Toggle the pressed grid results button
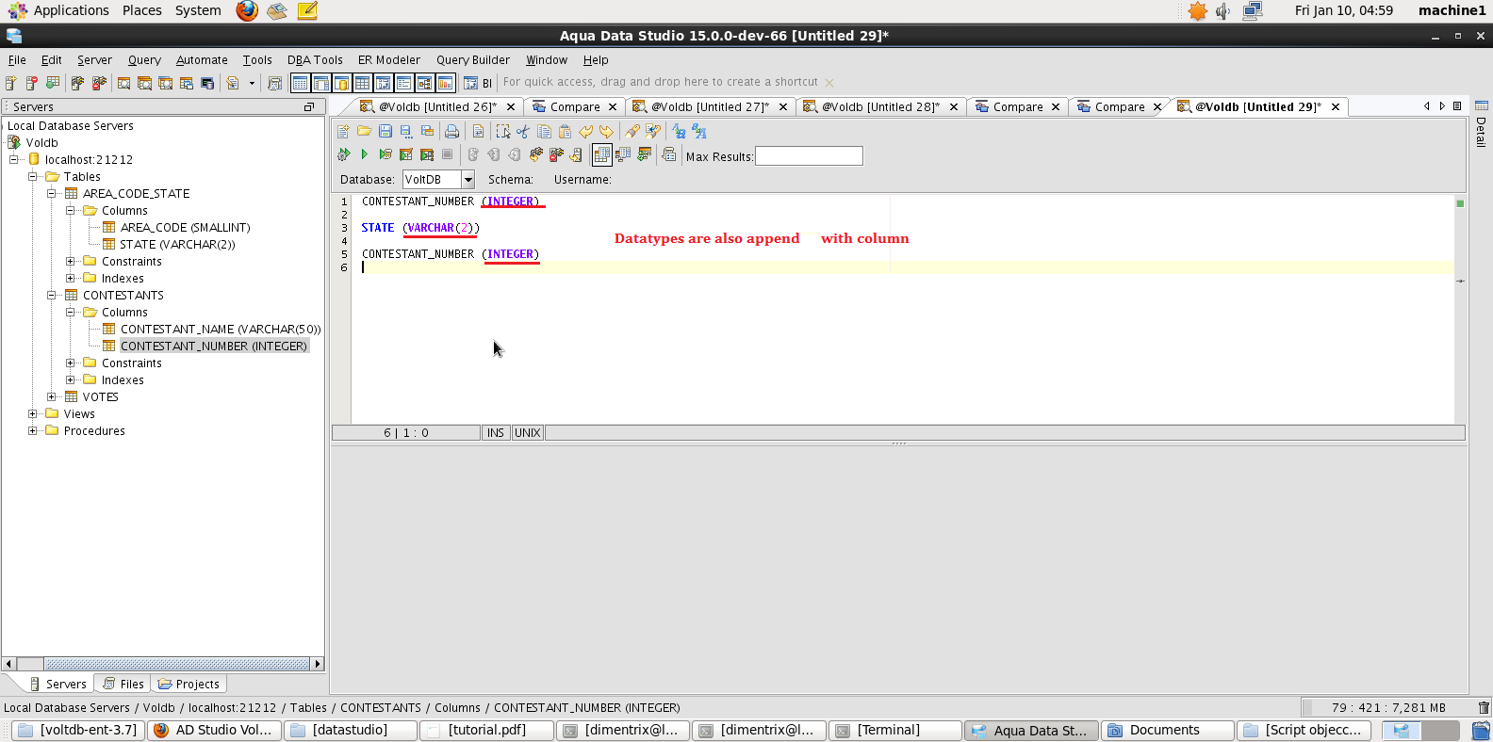Viewport: 1493px width, 742px height. click(x=601, y=154)
